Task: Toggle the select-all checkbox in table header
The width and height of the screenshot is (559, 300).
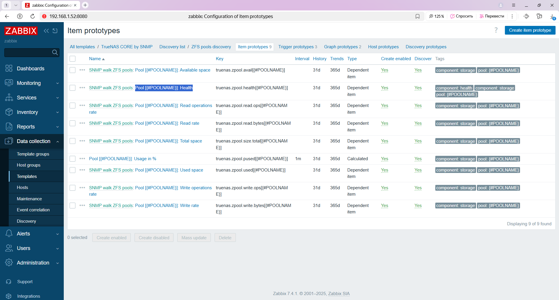Action: 72,59
